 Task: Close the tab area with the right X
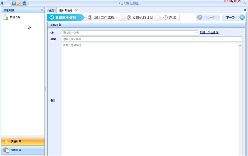point(245,10)
